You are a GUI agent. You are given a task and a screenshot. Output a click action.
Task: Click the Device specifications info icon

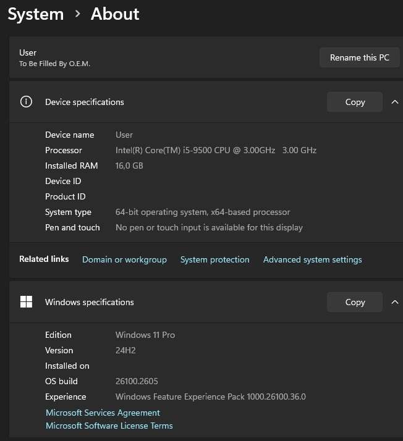(26, 102)
